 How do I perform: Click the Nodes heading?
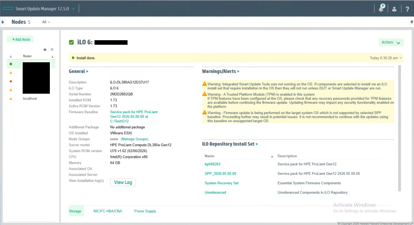coord(18,22)
